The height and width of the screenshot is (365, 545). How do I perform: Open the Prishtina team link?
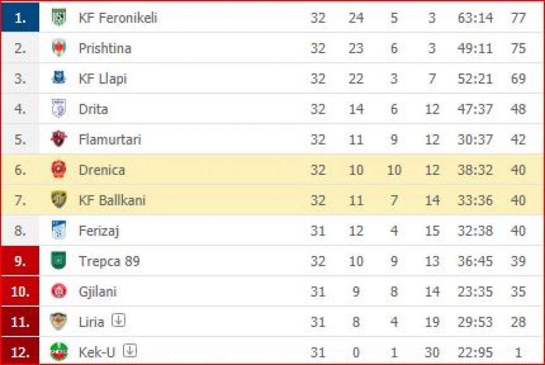click(x=105, y=48)
